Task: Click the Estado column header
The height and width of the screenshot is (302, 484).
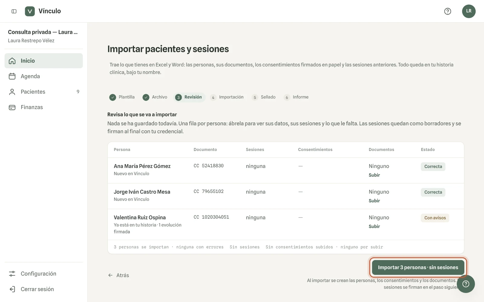Action: [x=428, y=149]
